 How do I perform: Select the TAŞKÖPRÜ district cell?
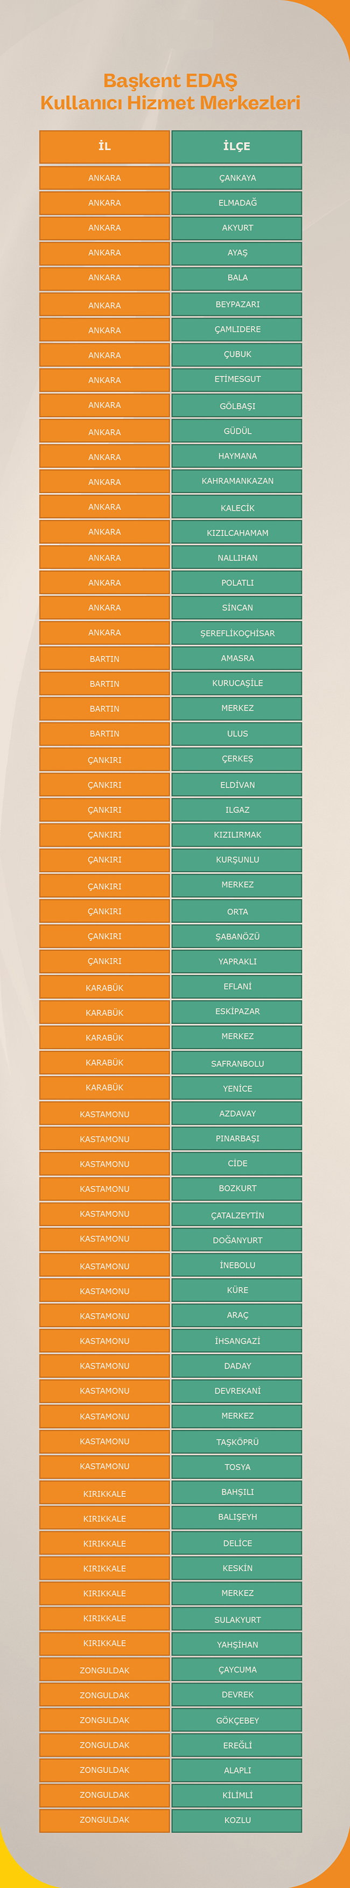(x=236, y=1442)
